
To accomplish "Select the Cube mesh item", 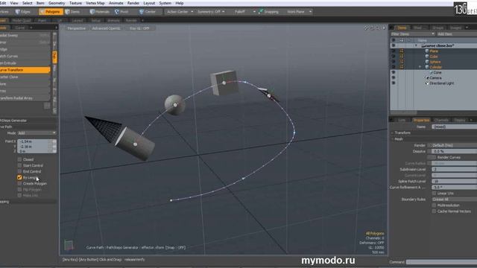I will [x=434, y=57].
